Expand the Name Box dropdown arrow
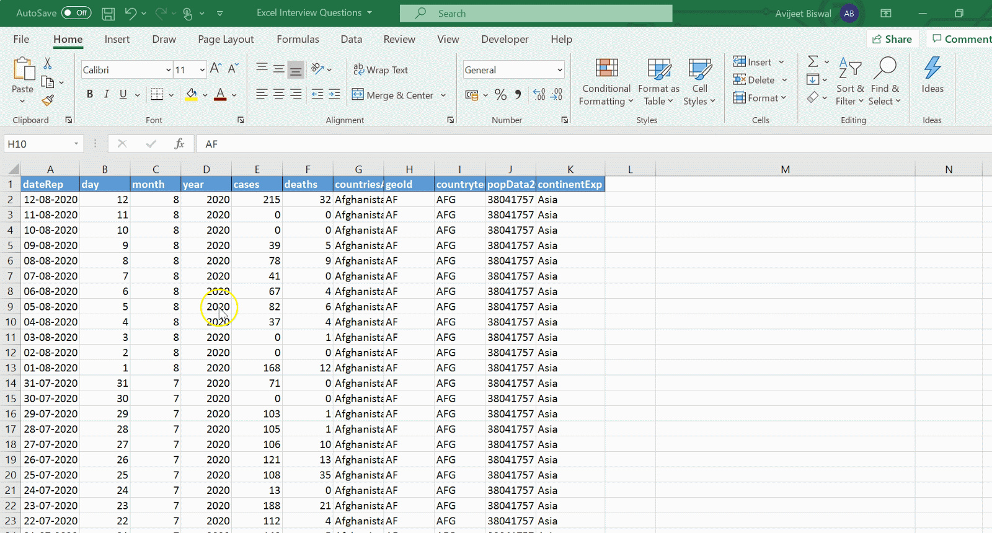This screenshot has height=533, width=992. coord(76,144)
